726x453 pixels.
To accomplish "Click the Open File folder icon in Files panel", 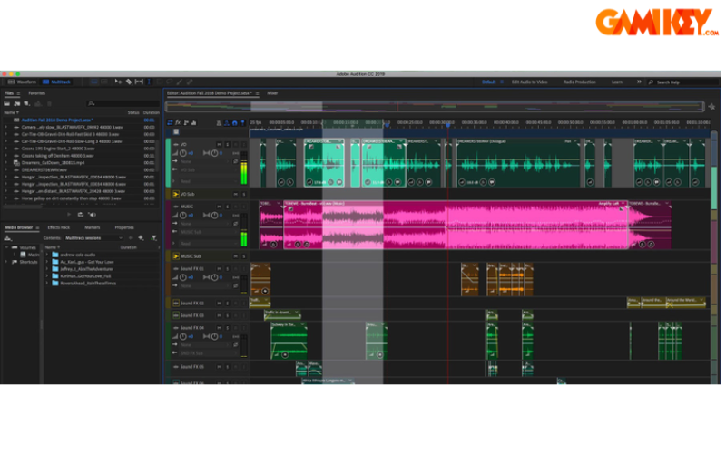I will (x=7, y=104).
